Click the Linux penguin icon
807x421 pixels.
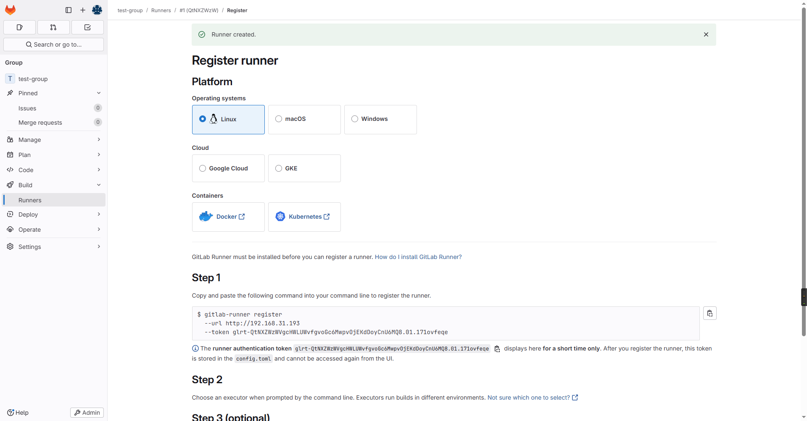pyautogui.click(x=214, y=119)
